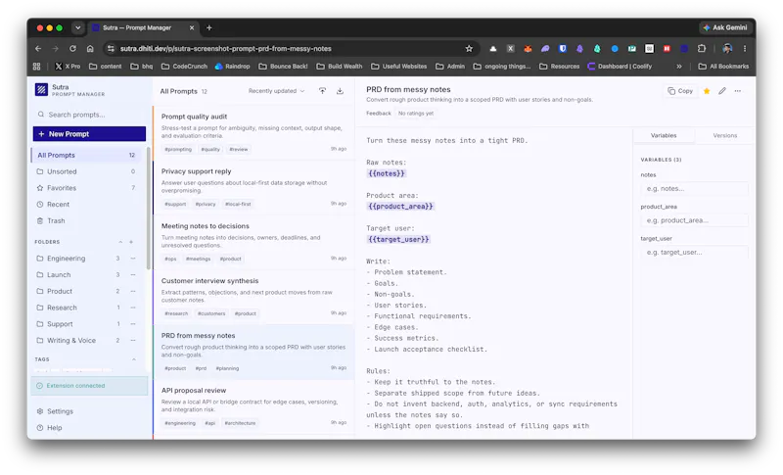The image size is (783, 475).
Task: Click the {{target_user}} variable in prompt
Action: coord(398,239)
